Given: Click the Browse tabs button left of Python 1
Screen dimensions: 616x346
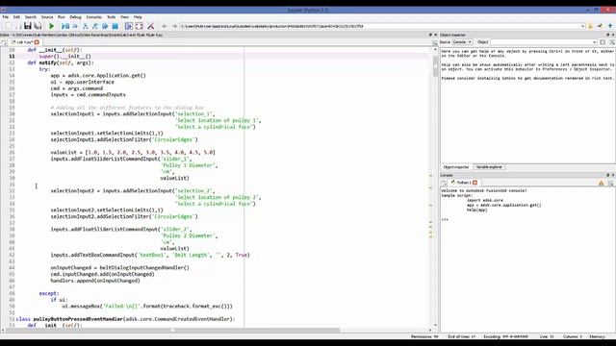Looking at the screenshot, I should pyautogui.click(x=444, y=183).
